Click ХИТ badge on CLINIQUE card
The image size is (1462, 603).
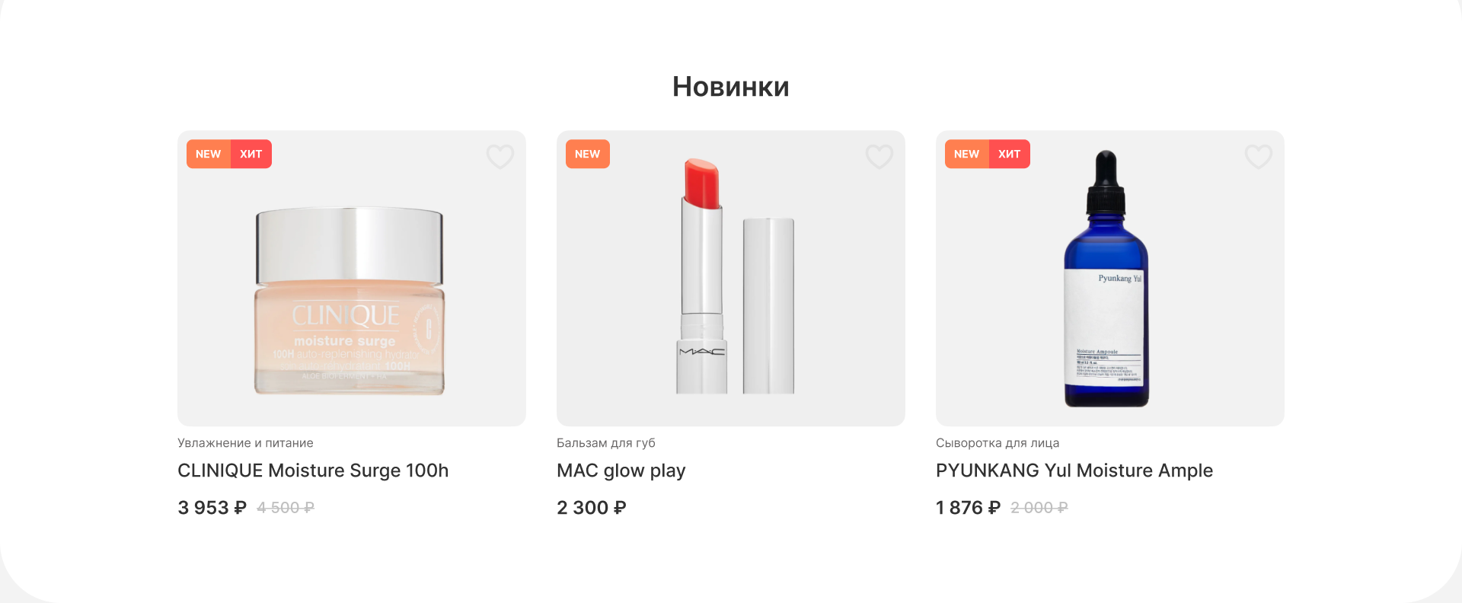251,154
